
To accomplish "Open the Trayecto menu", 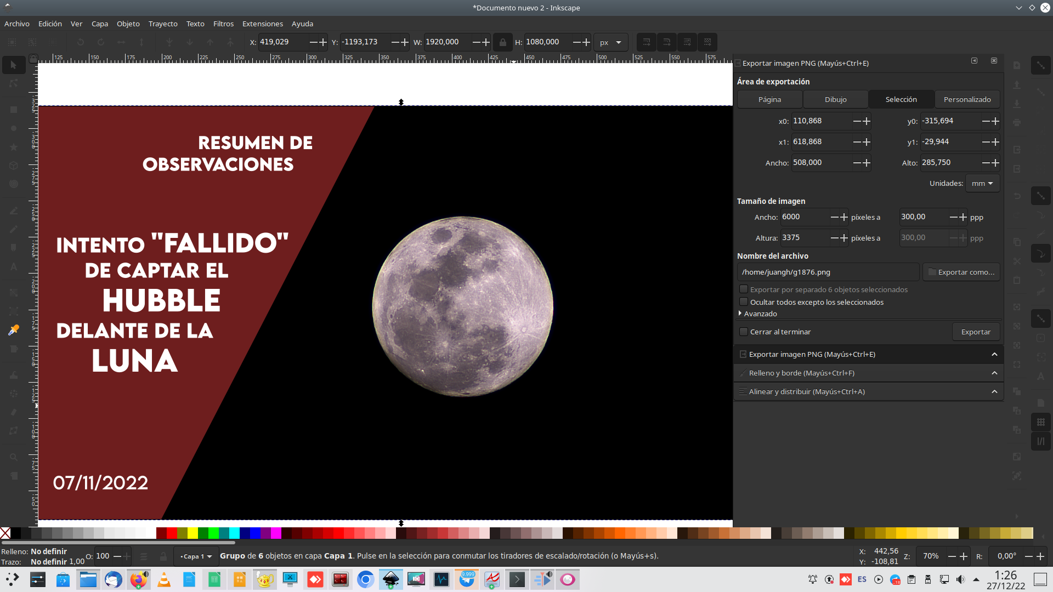I will [x=163, y=24].
